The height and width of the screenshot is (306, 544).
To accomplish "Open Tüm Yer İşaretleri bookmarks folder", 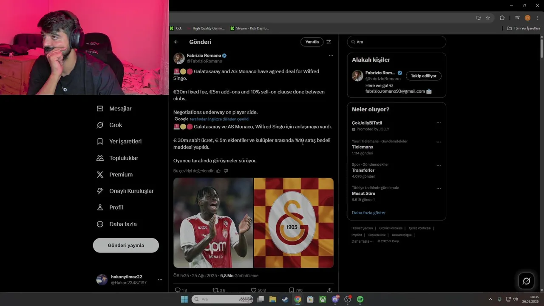I will coord(524,28).
